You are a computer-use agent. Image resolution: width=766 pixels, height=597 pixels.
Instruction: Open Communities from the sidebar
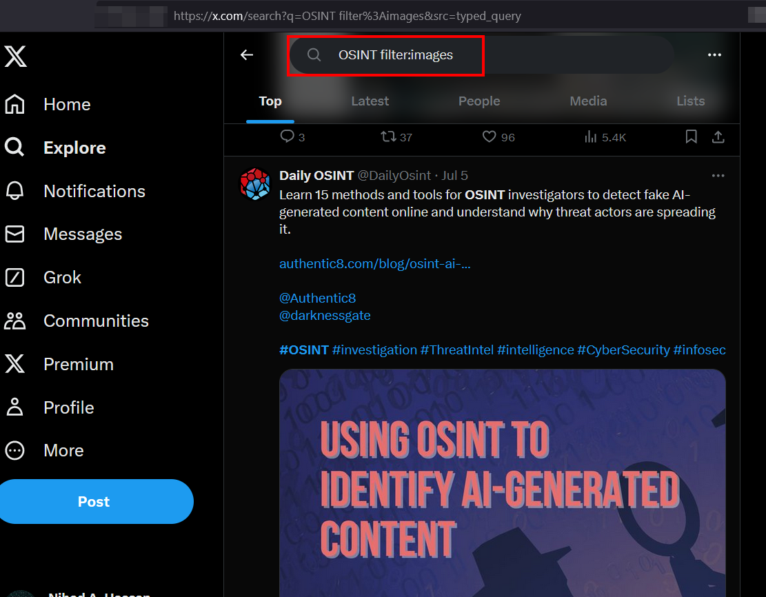77,321
